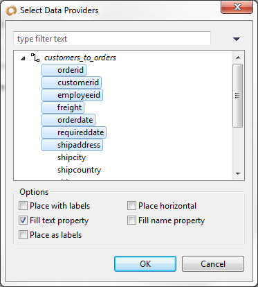Uncheck Fill text property option
Viewport: 258px width, 287px height.
pos(23,220)
